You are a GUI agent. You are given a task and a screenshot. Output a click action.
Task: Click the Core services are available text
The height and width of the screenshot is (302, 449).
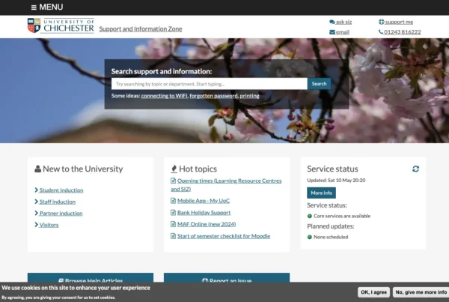coord(342,216)
